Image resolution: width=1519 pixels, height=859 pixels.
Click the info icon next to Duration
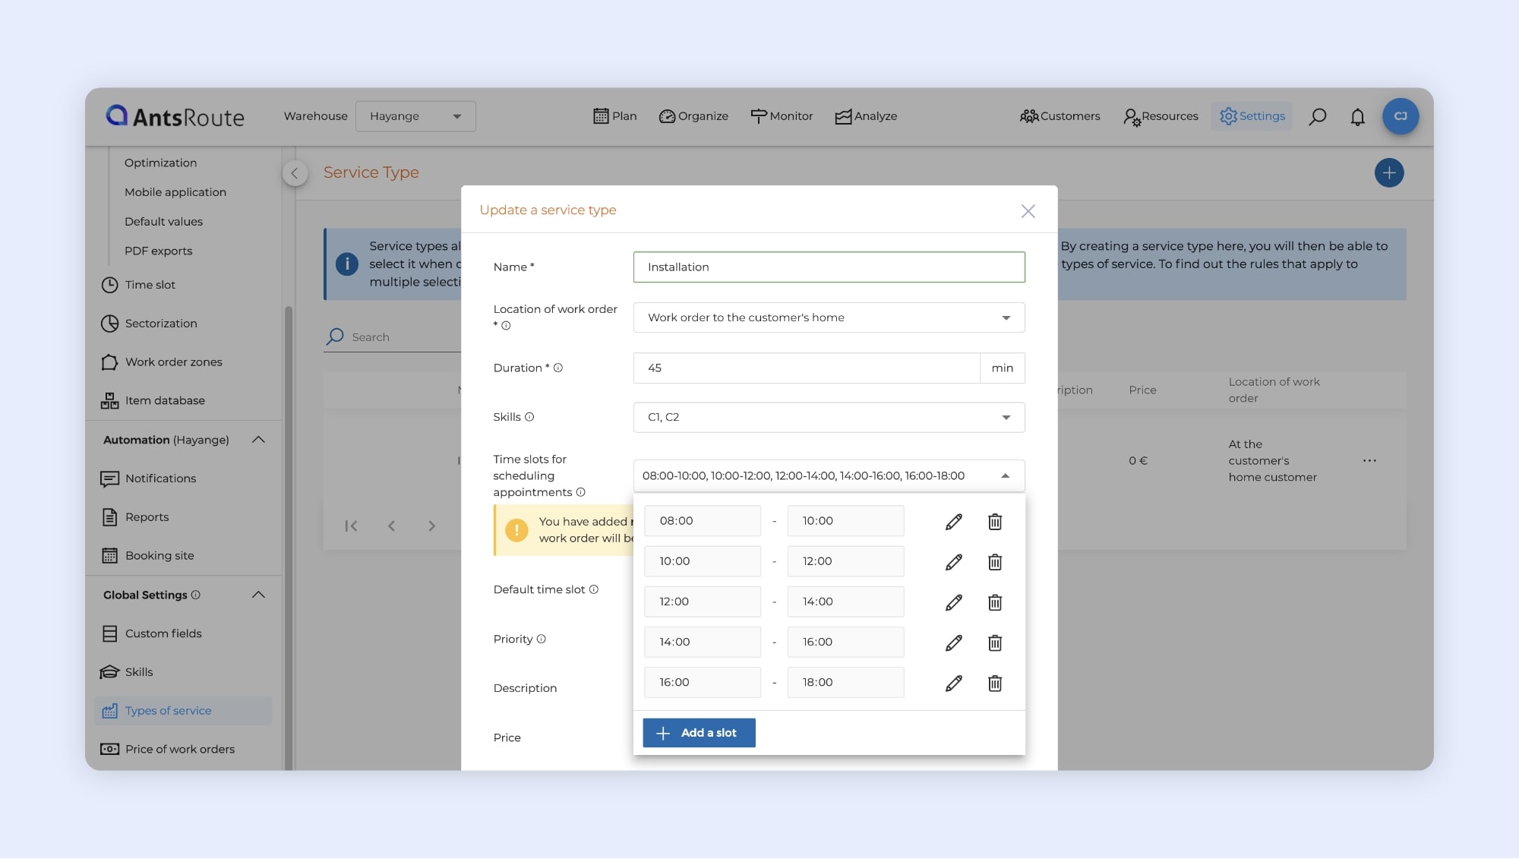pos(558,368)
